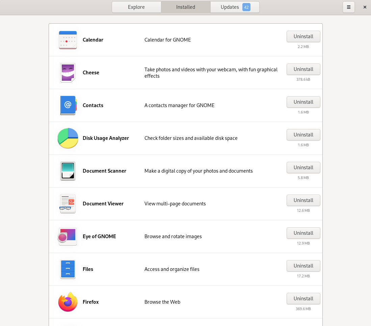Uninstall Document Scanner
371x326 pixels.
tap(303, 167)
